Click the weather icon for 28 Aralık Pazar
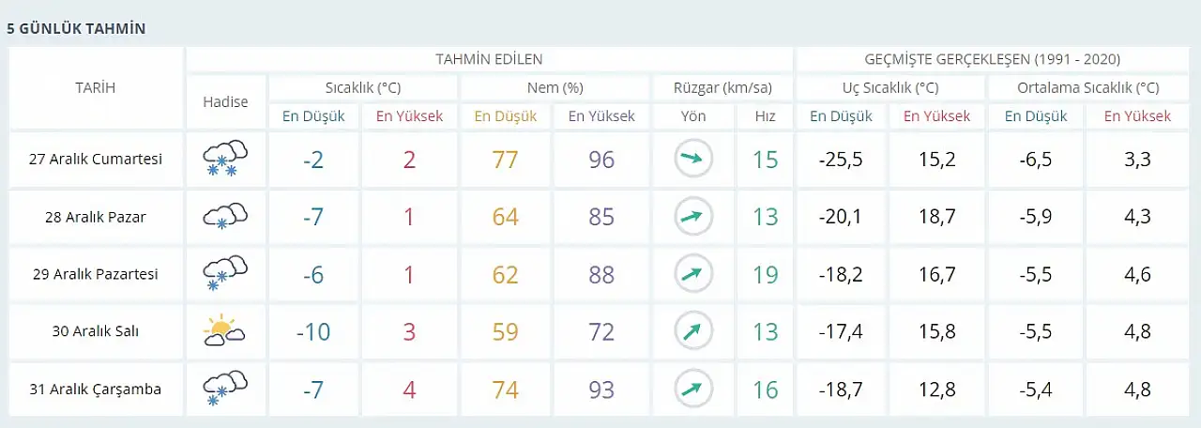The width and height of the screenshot is (1201, 428). click(x=225, y=217)
